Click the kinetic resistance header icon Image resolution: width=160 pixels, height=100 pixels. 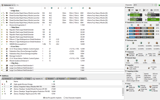point(144,25)
